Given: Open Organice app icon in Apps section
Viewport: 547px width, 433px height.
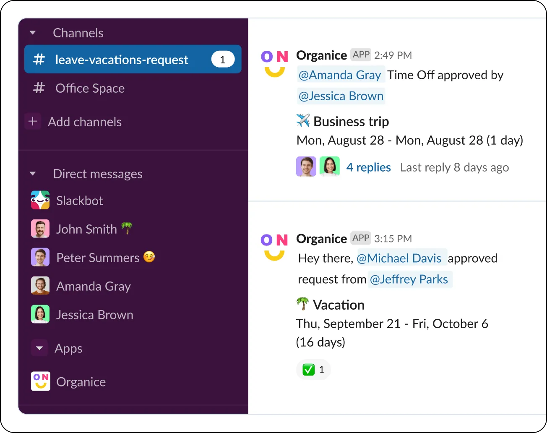Looking at the screenshot, I should point(41,381).
